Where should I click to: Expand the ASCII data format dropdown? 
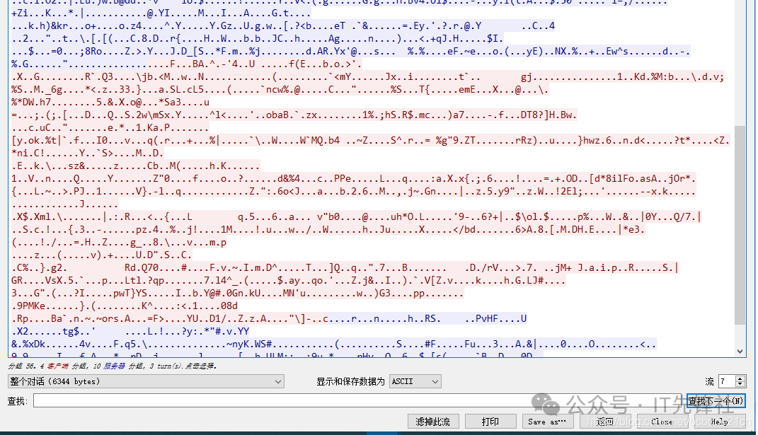(415, 381)
